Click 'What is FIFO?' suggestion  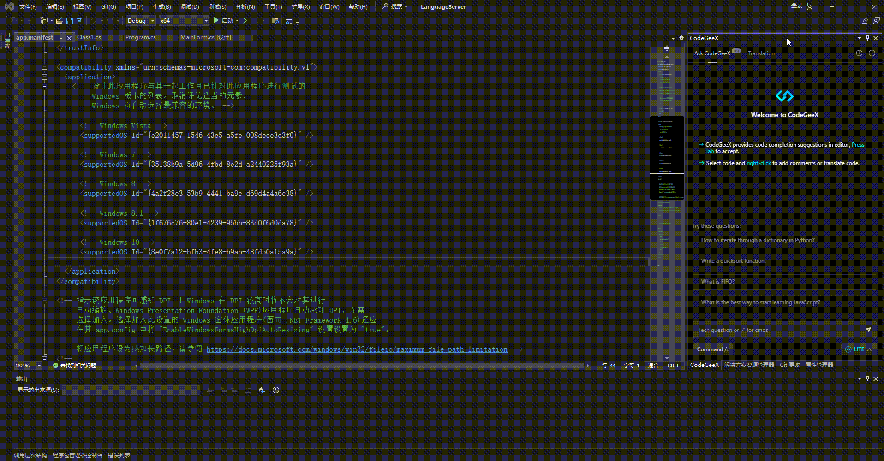click(784, 282)
